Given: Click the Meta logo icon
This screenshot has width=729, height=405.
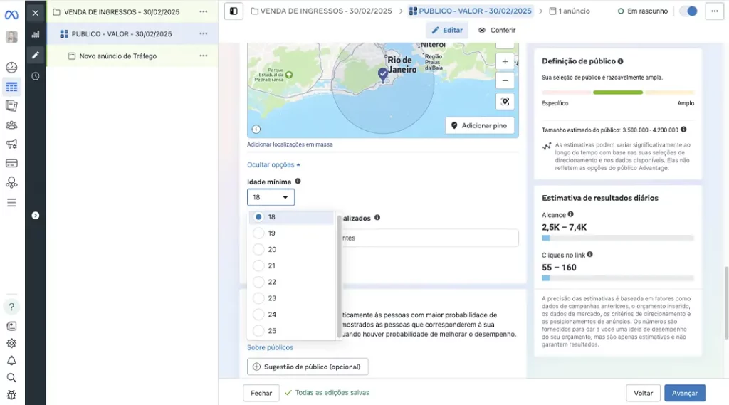Looking at the screenshot, I should coord(11,14).
